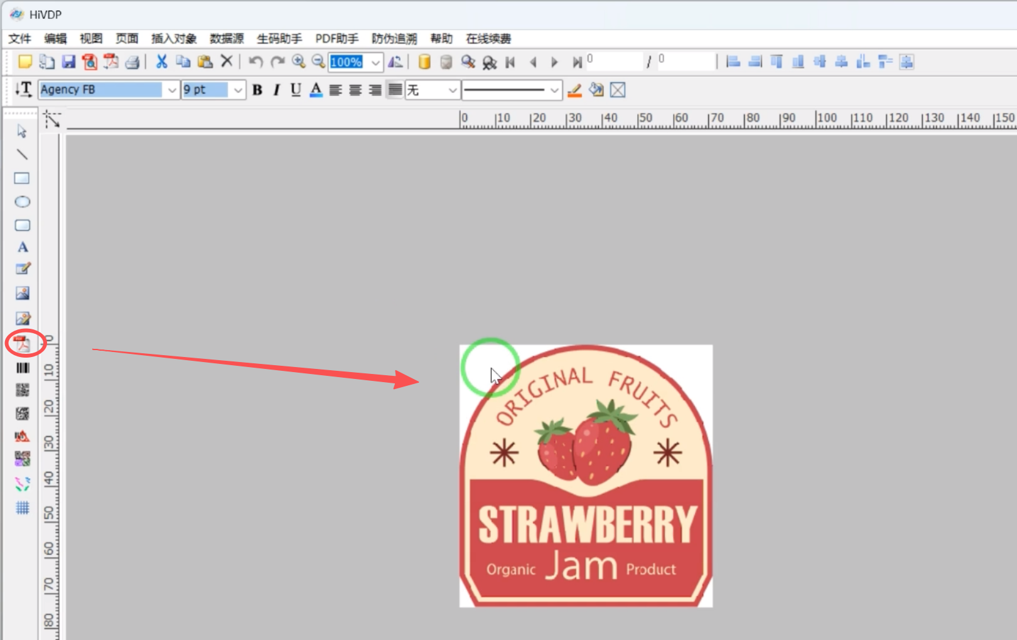
Task: Click the yellow database cylinder icon
Action: pos(424,61)
